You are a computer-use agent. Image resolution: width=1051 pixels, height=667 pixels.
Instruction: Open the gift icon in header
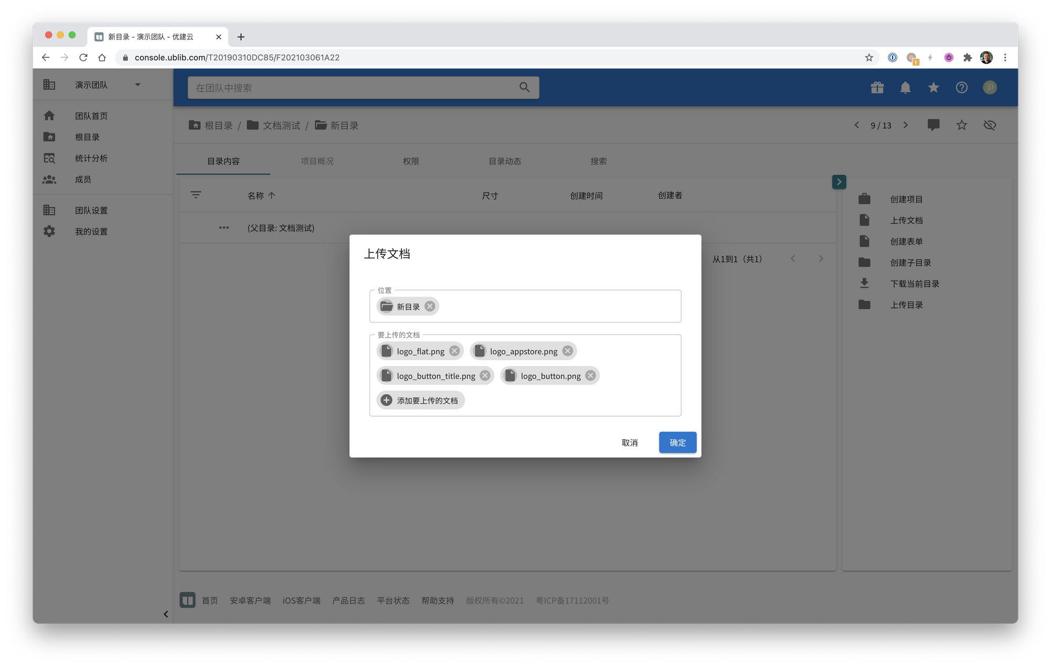[x=877, y=88]
